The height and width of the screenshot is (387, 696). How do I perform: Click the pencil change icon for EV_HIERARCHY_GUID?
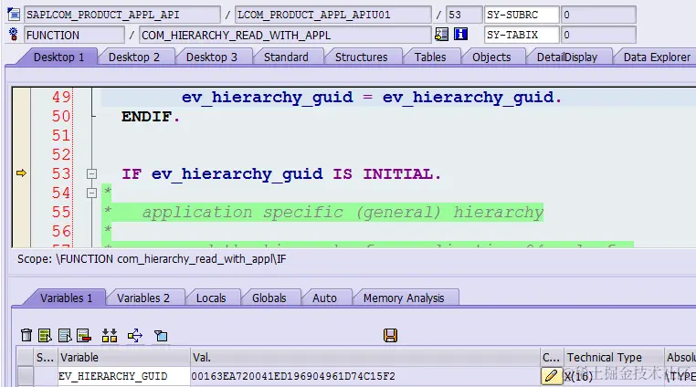coord(551,376)
